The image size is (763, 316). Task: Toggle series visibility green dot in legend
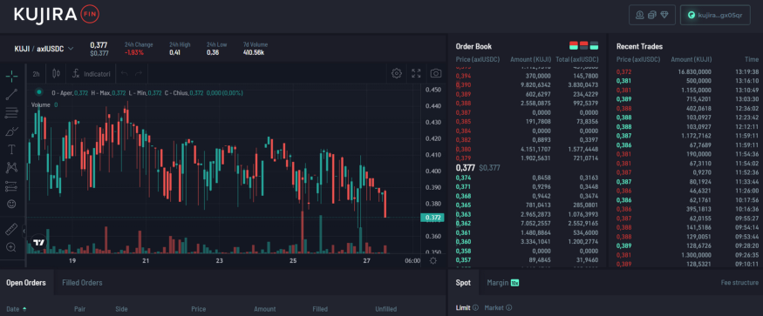pyautogui.click(x=39, y=92)
